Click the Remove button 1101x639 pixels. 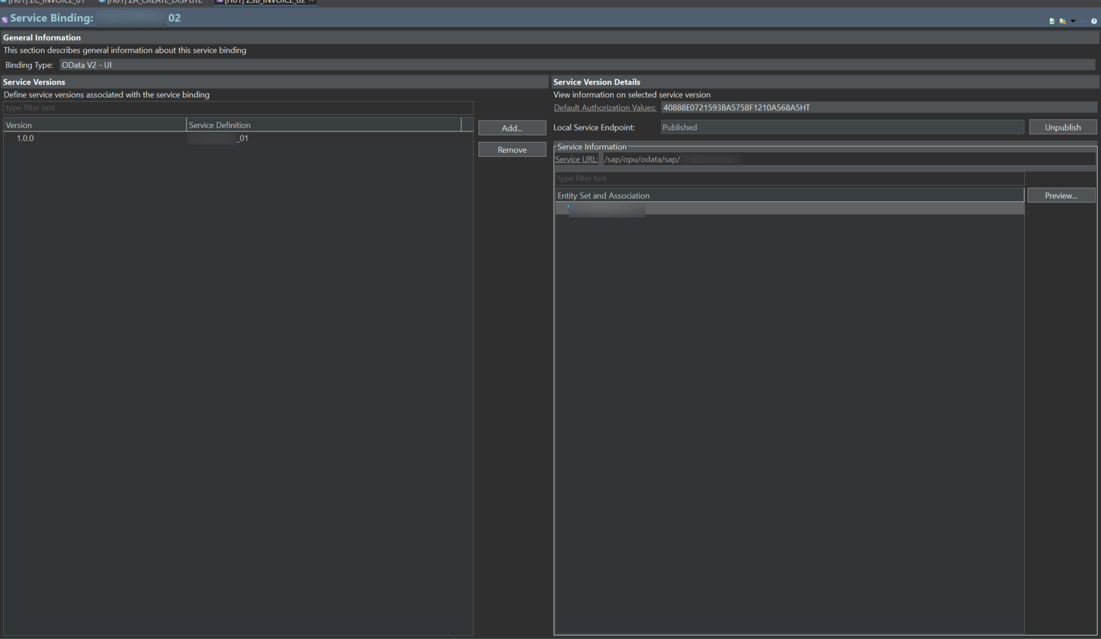point(512,149)
